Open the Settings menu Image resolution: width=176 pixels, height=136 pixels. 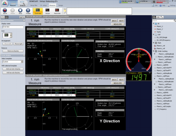point(171,5)
